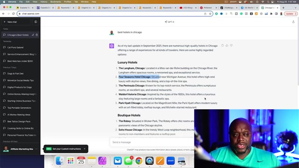Copy the assistant response to clipboard
This screenshot has width=299, height=168.
pos(222,46)
